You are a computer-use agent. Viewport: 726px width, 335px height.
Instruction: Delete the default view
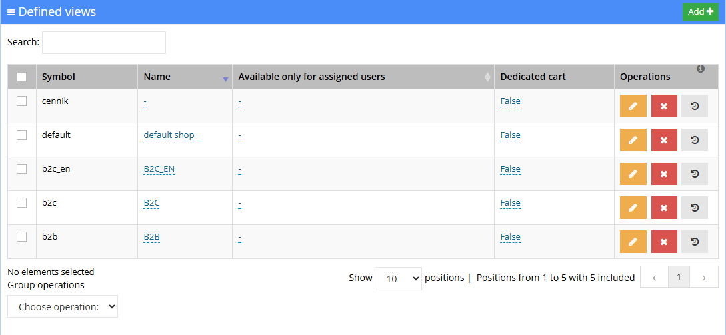664,140
